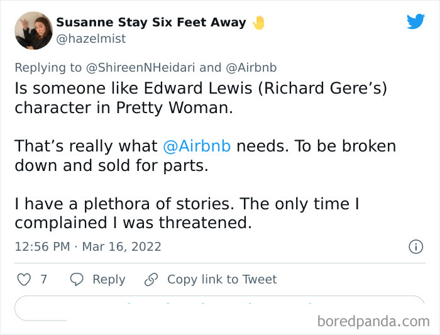Click the Twitter bird logo
Image resolution: width=440 pixels, height=335 pixels.
tap(415, 22)
